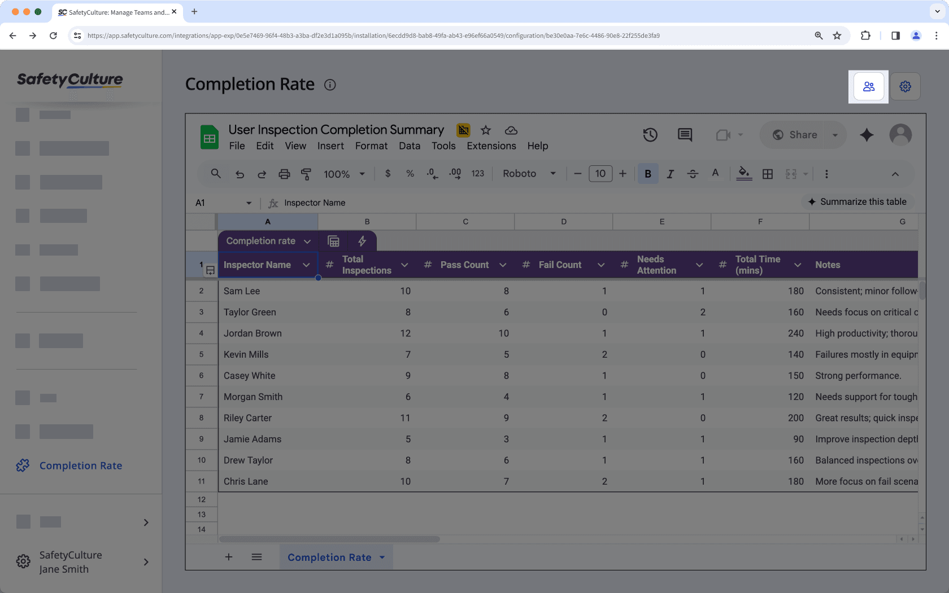Open the Data menu

click(x=409, y=146)
